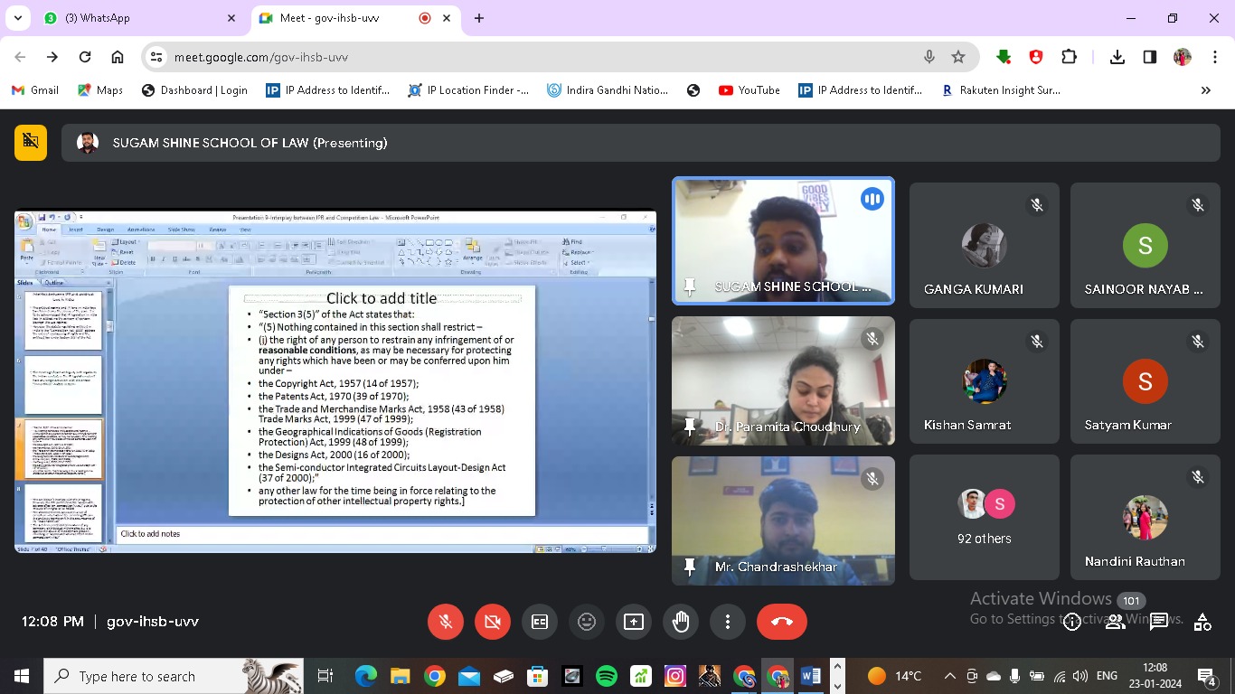Open the YouTube bookmark
1235x694 pixels.
pyautogui.click(x=749, y=90)
